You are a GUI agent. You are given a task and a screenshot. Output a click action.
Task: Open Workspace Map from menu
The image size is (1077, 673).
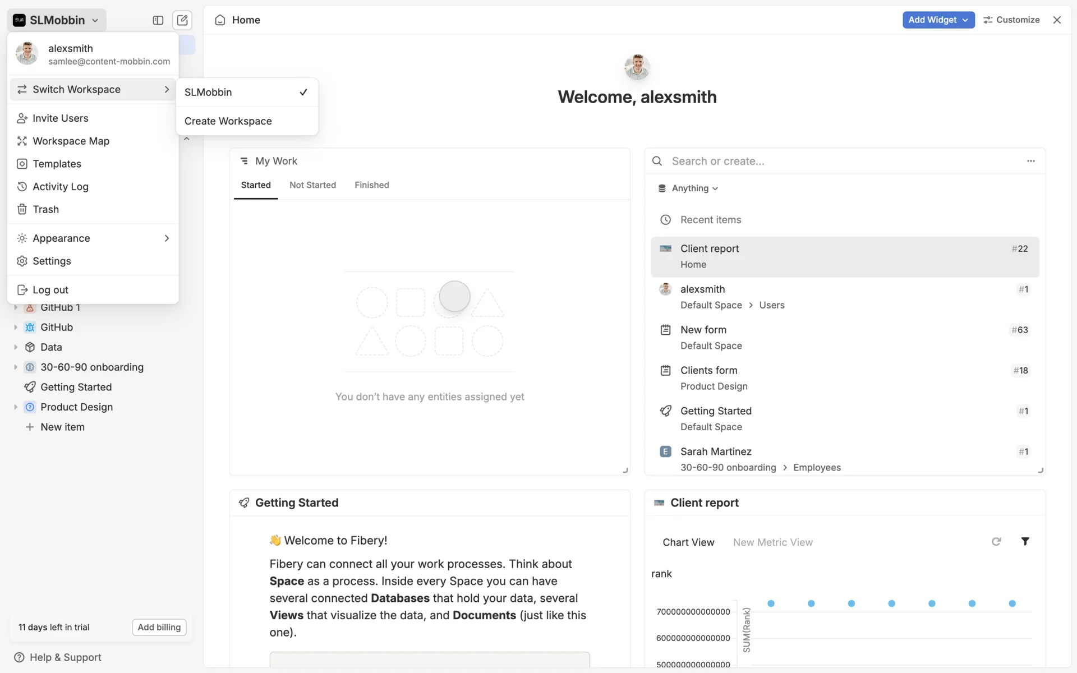tap(71, 141)
